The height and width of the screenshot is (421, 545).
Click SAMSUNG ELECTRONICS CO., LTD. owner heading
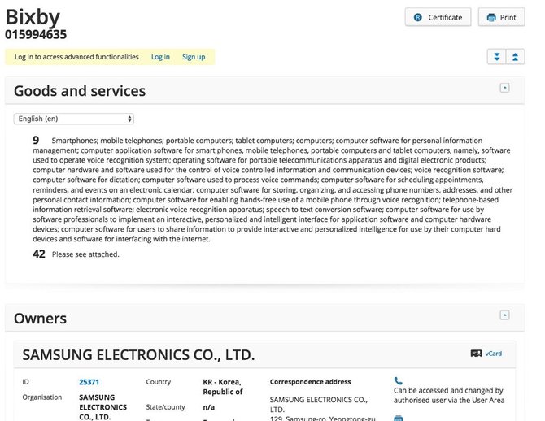pyautogui.click(x=138, y=354)
